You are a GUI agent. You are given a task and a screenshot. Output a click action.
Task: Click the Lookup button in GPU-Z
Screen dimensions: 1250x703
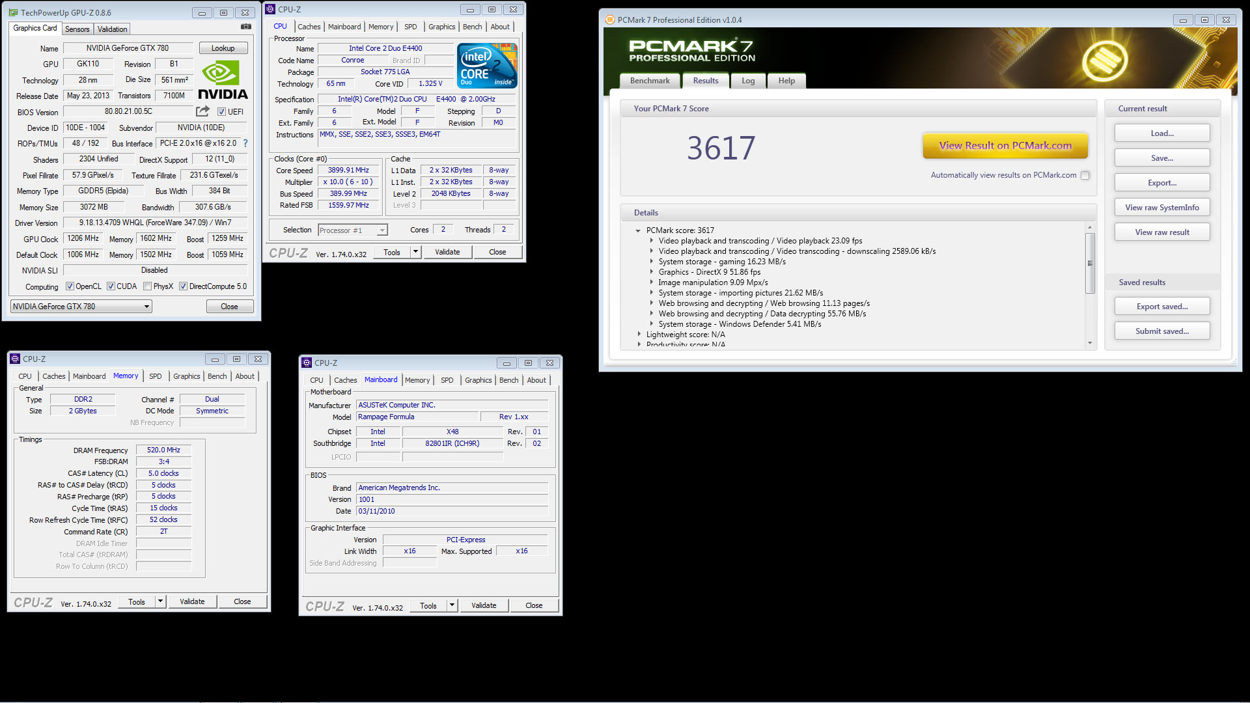[x=223, y=48]
